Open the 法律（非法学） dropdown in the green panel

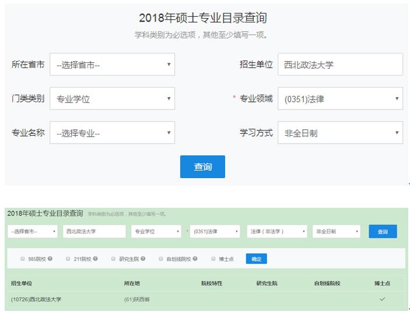point(277,232)
